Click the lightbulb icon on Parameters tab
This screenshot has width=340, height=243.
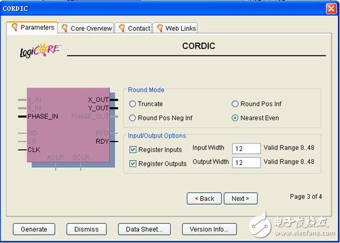pyautogui.click(x=15, y=27)
